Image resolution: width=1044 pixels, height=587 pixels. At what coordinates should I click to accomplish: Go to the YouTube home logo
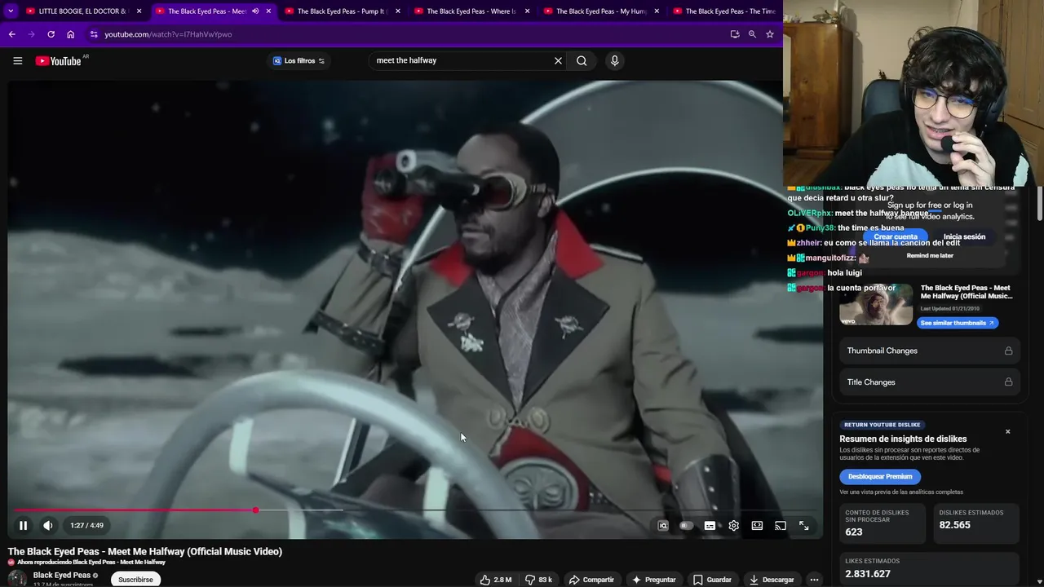[x=59, y=61]
